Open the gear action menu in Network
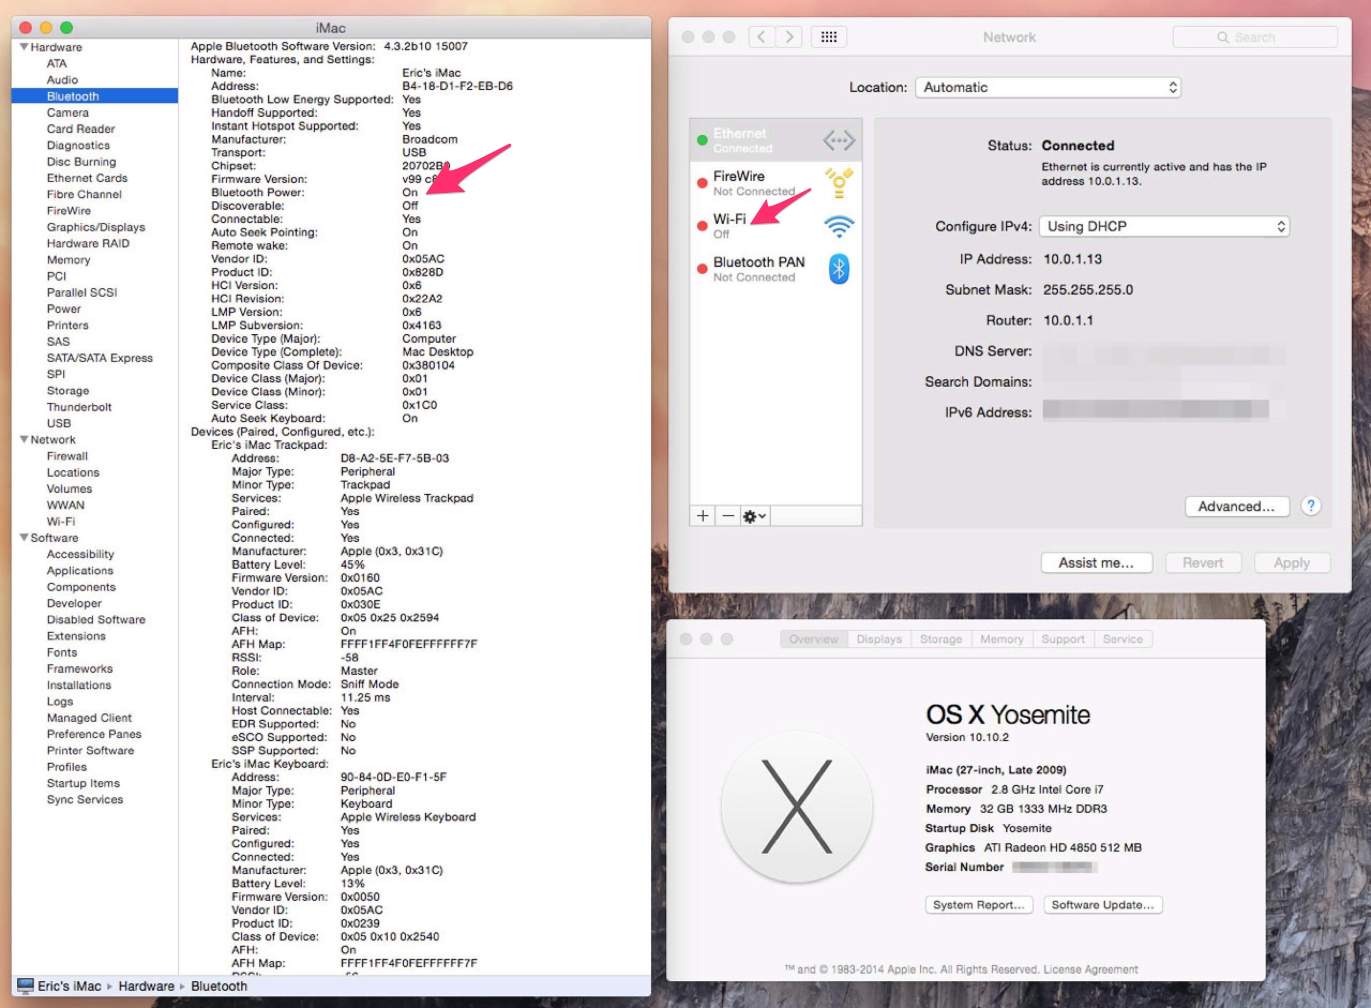This screenshot has height=1008, width=1371. click(x=755, y=516)
